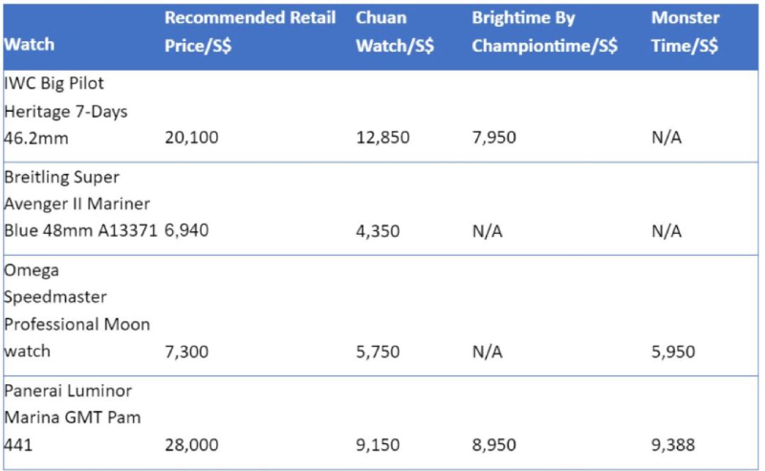Select the 4,350 Chuan Watch price
This screenshot has width=765, height=471.
[378, 231]
